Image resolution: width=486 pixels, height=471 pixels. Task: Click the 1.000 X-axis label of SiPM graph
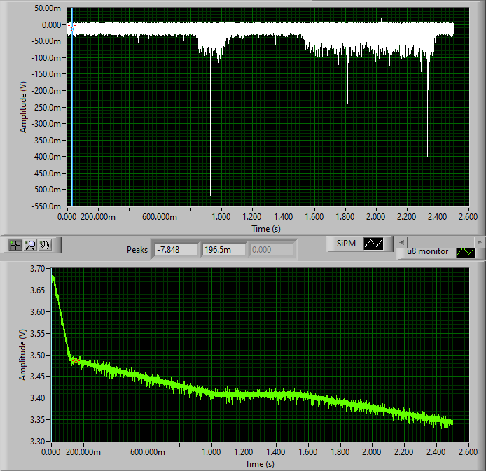pyautogui.click(x=221, y=216)
